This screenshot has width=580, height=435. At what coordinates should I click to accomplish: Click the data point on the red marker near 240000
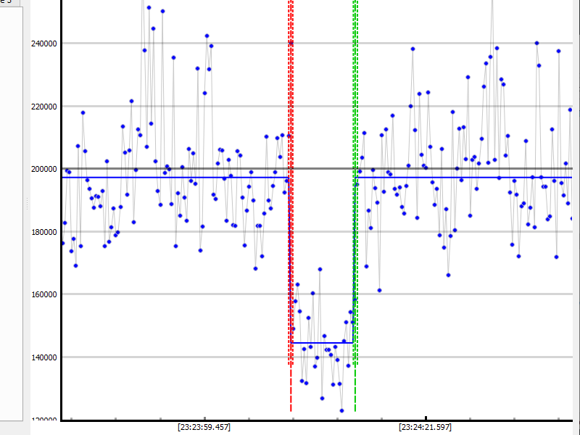tap(291, 43)
